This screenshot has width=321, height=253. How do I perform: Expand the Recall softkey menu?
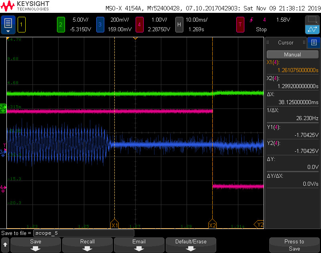[87, 245]
